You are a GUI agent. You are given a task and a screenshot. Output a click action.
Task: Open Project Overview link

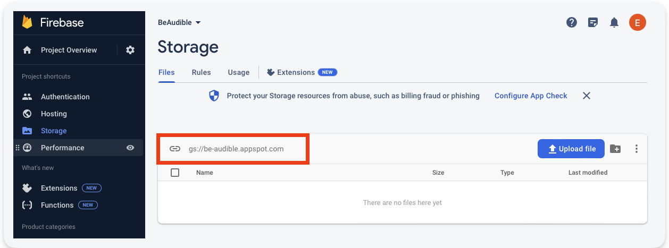coord(69,50)
